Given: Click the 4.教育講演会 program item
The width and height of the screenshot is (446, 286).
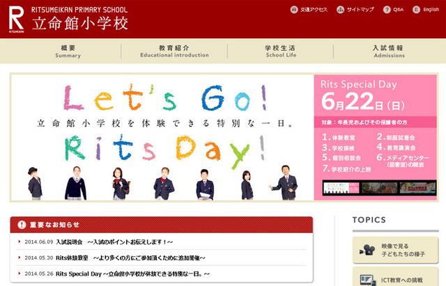Looking at the screenshot, I should point(396,148).
